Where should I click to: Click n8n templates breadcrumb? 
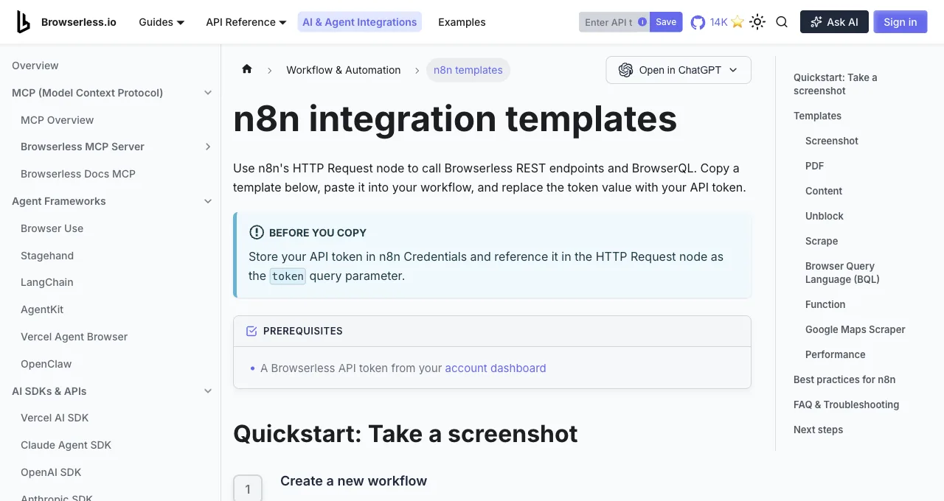point(468,70)
